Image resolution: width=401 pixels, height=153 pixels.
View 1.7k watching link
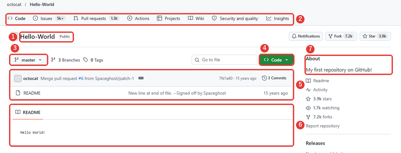(x=322, y=108)
